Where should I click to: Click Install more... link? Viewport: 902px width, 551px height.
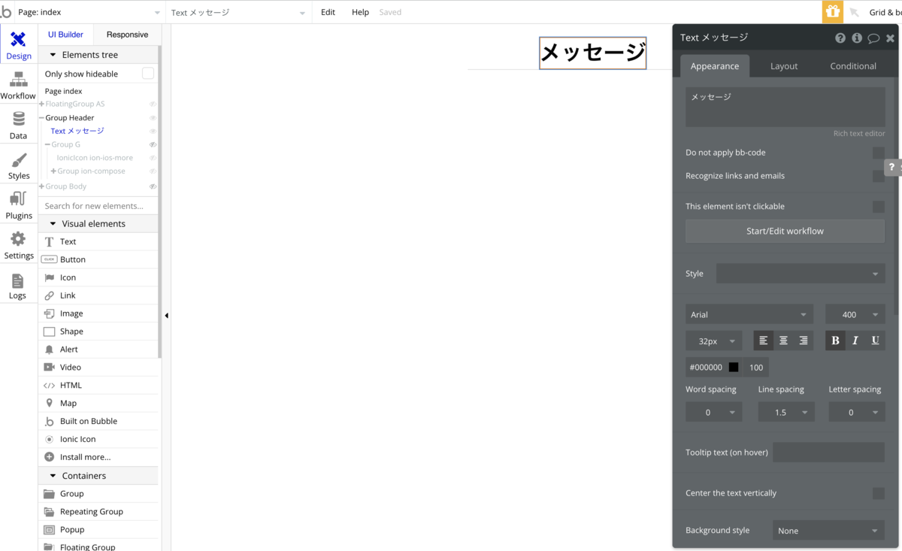(x=85, y=457)
